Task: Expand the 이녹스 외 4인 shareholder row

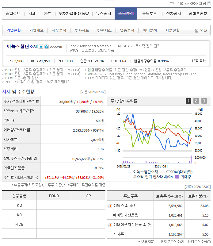Action: [x=110, y=206]
